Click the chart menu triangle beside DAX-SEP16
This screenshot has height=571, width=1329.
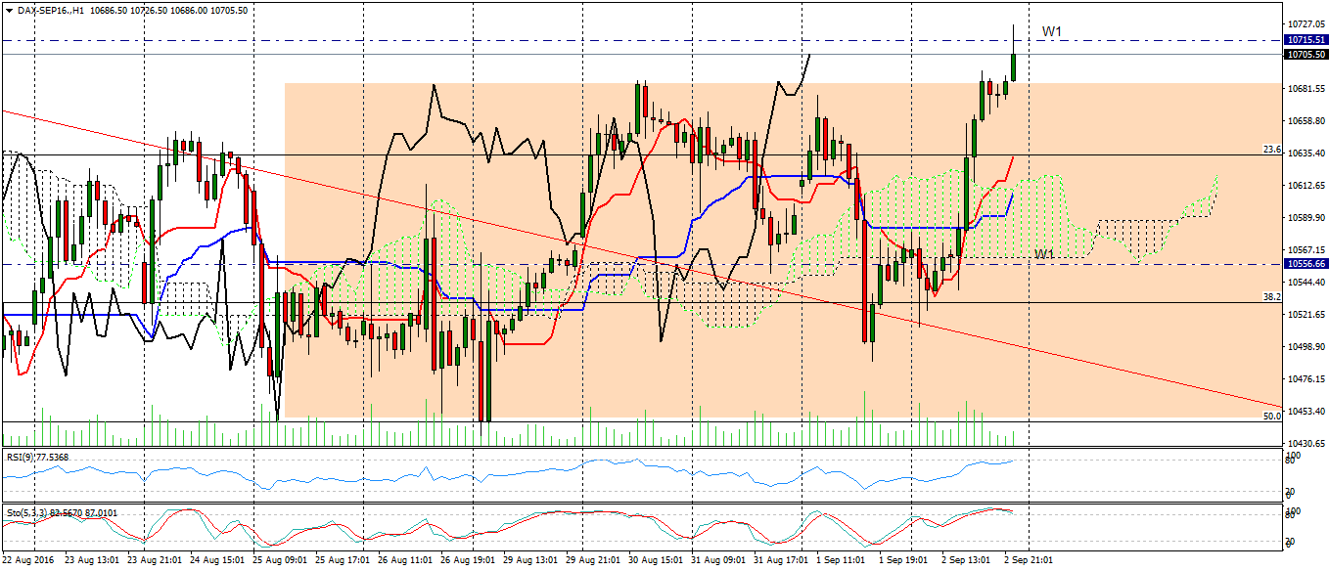(x=9, y=9)
